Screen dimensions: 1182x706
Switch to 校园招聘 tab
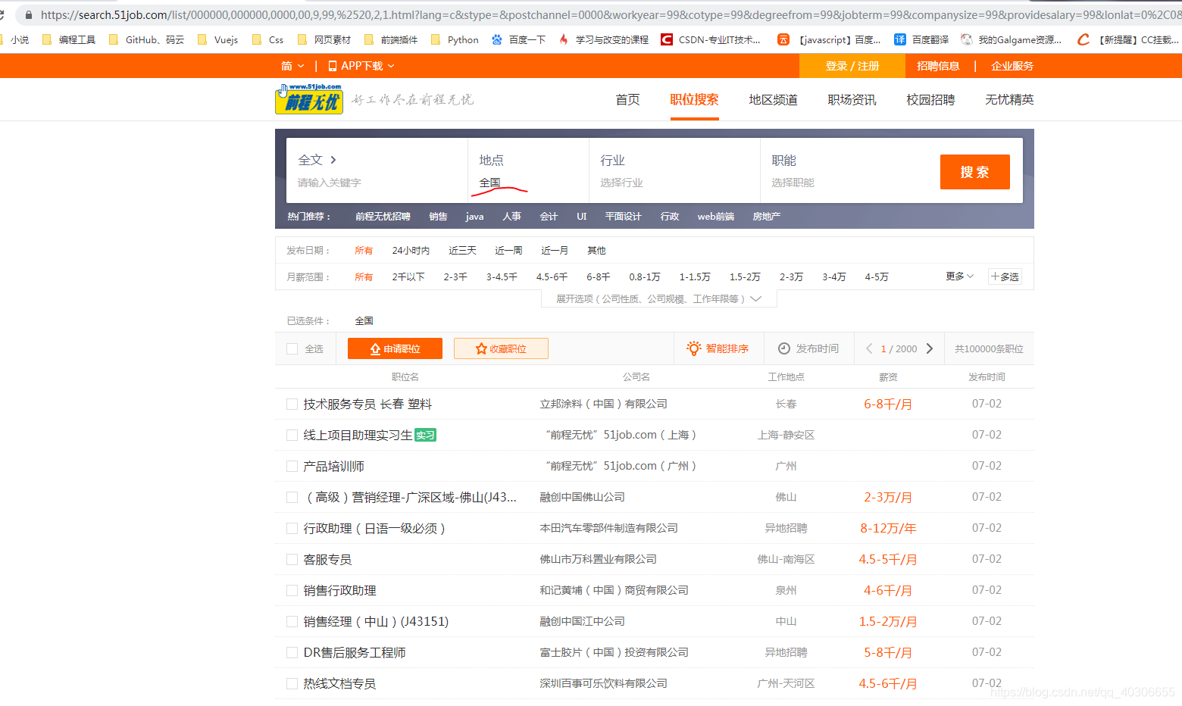tap(930, 99)
